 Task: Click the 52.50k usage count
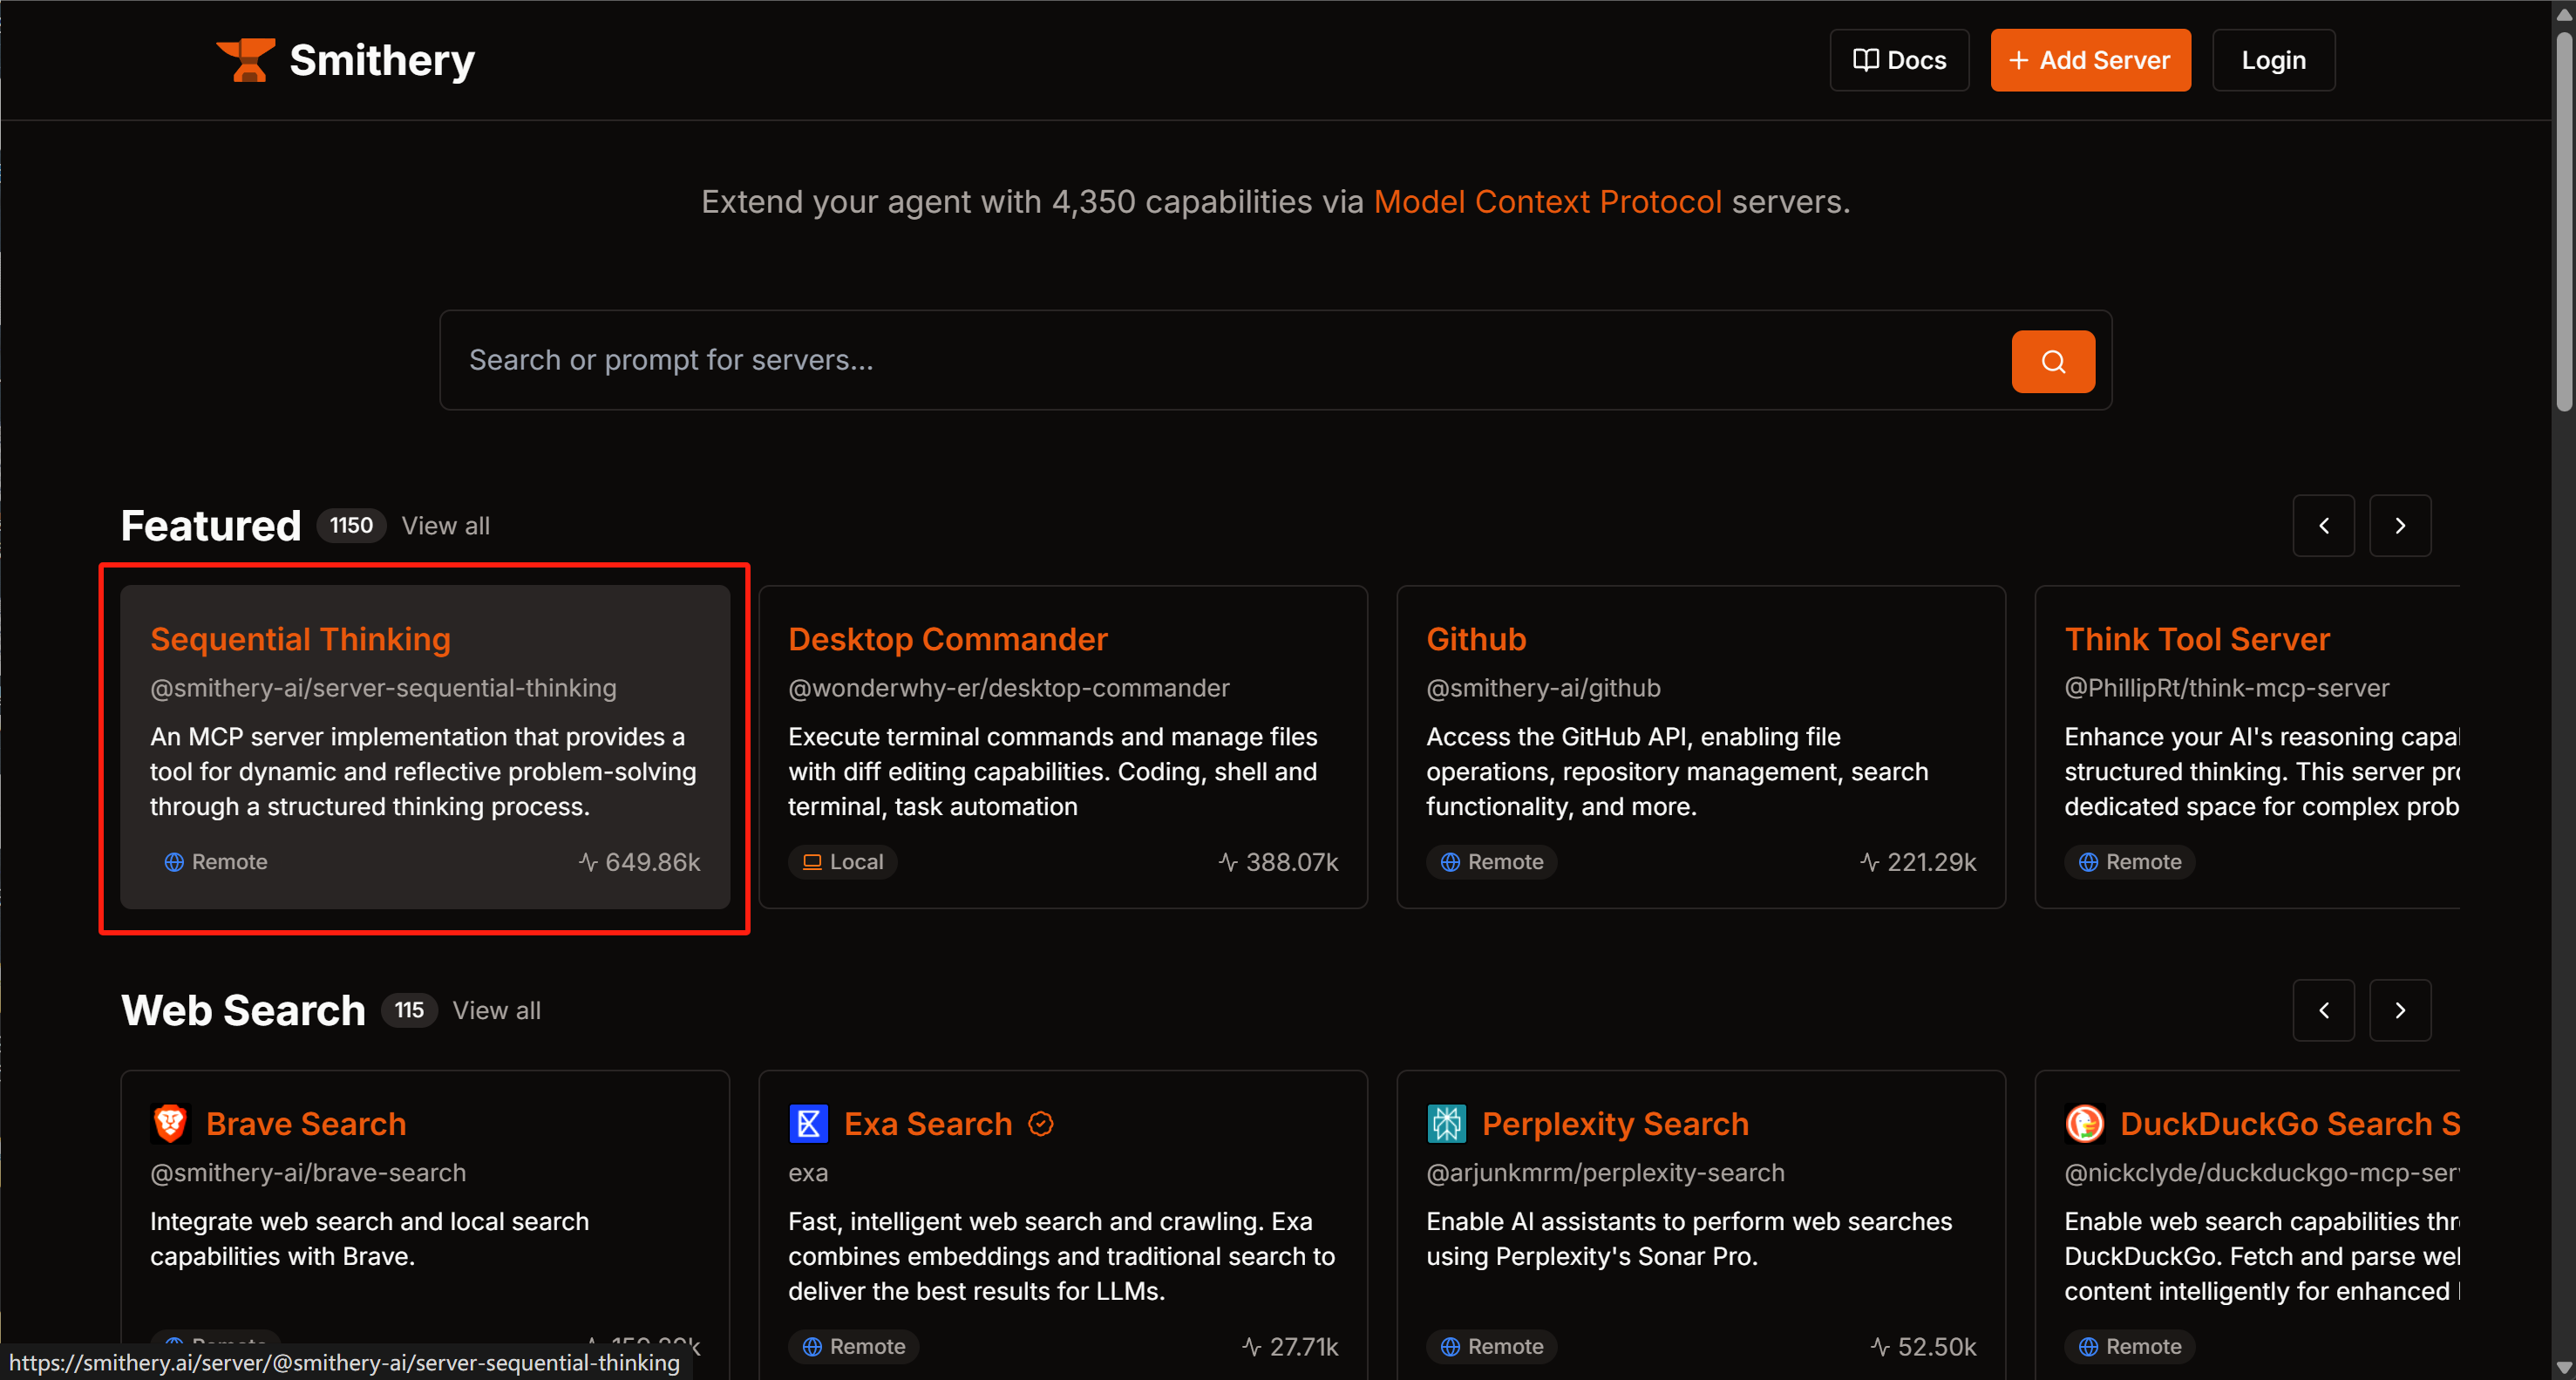[1924, 1347]
